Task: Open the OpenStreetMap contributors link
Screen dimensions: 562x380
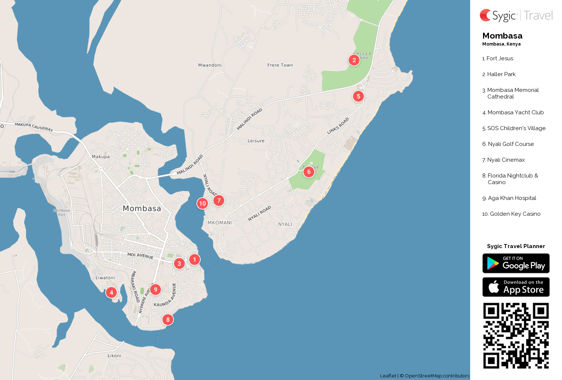Action: pyautogui.click(x=437, y=376)
